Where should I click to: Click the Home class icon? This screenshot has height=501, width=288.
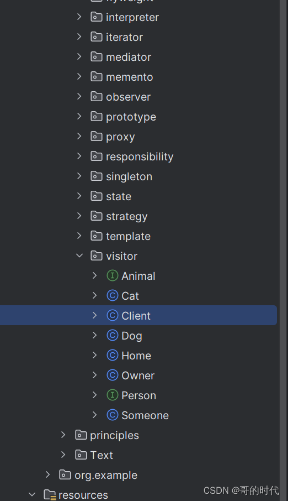pos(112,356)
